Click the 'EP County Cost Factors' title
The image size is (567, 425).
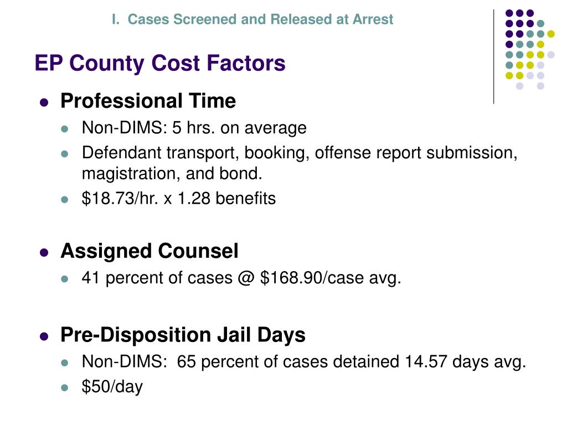tap(160, 63)
